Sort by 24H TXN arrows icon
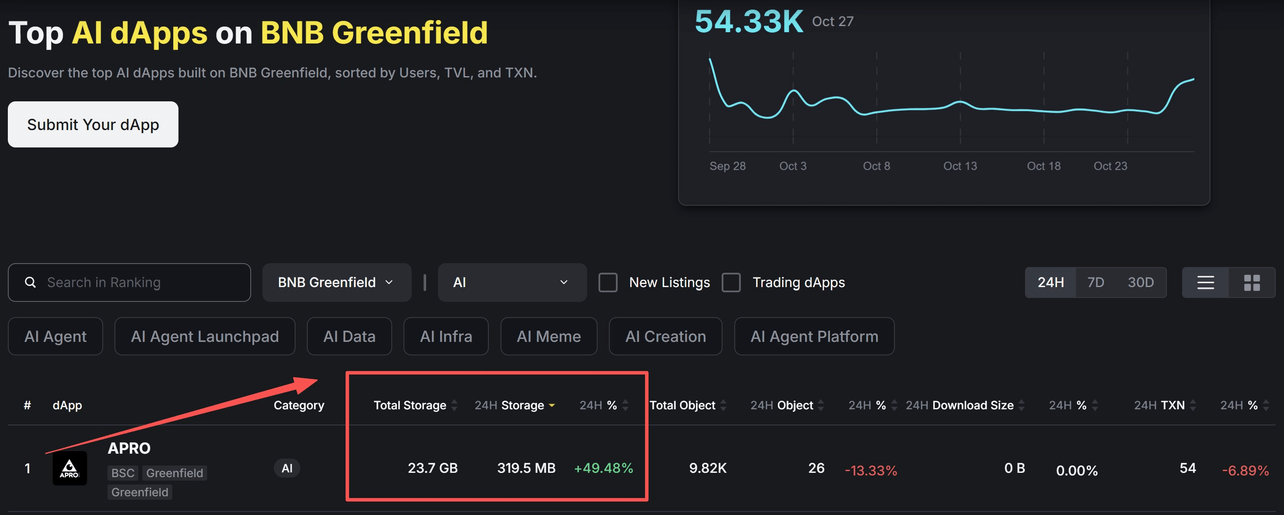The width and height of the screenshot is (1284, 515). [1193, 405]
